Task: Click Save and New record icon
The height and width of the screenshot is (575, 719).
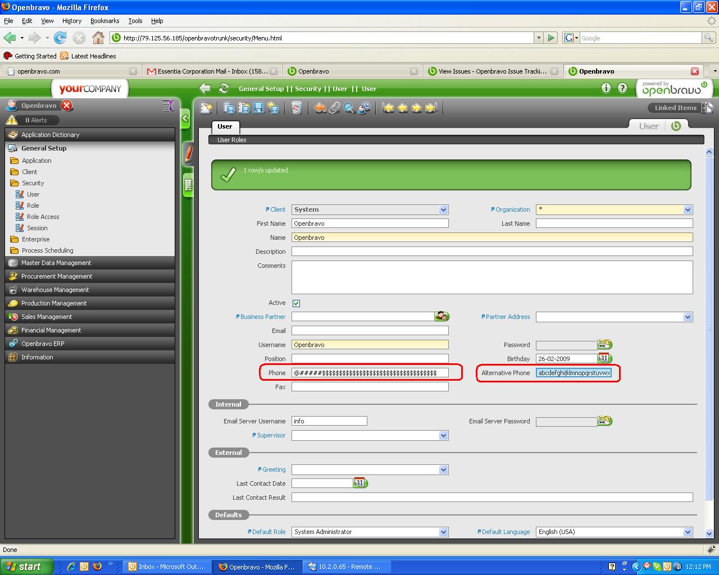Action: click(244, 108)
